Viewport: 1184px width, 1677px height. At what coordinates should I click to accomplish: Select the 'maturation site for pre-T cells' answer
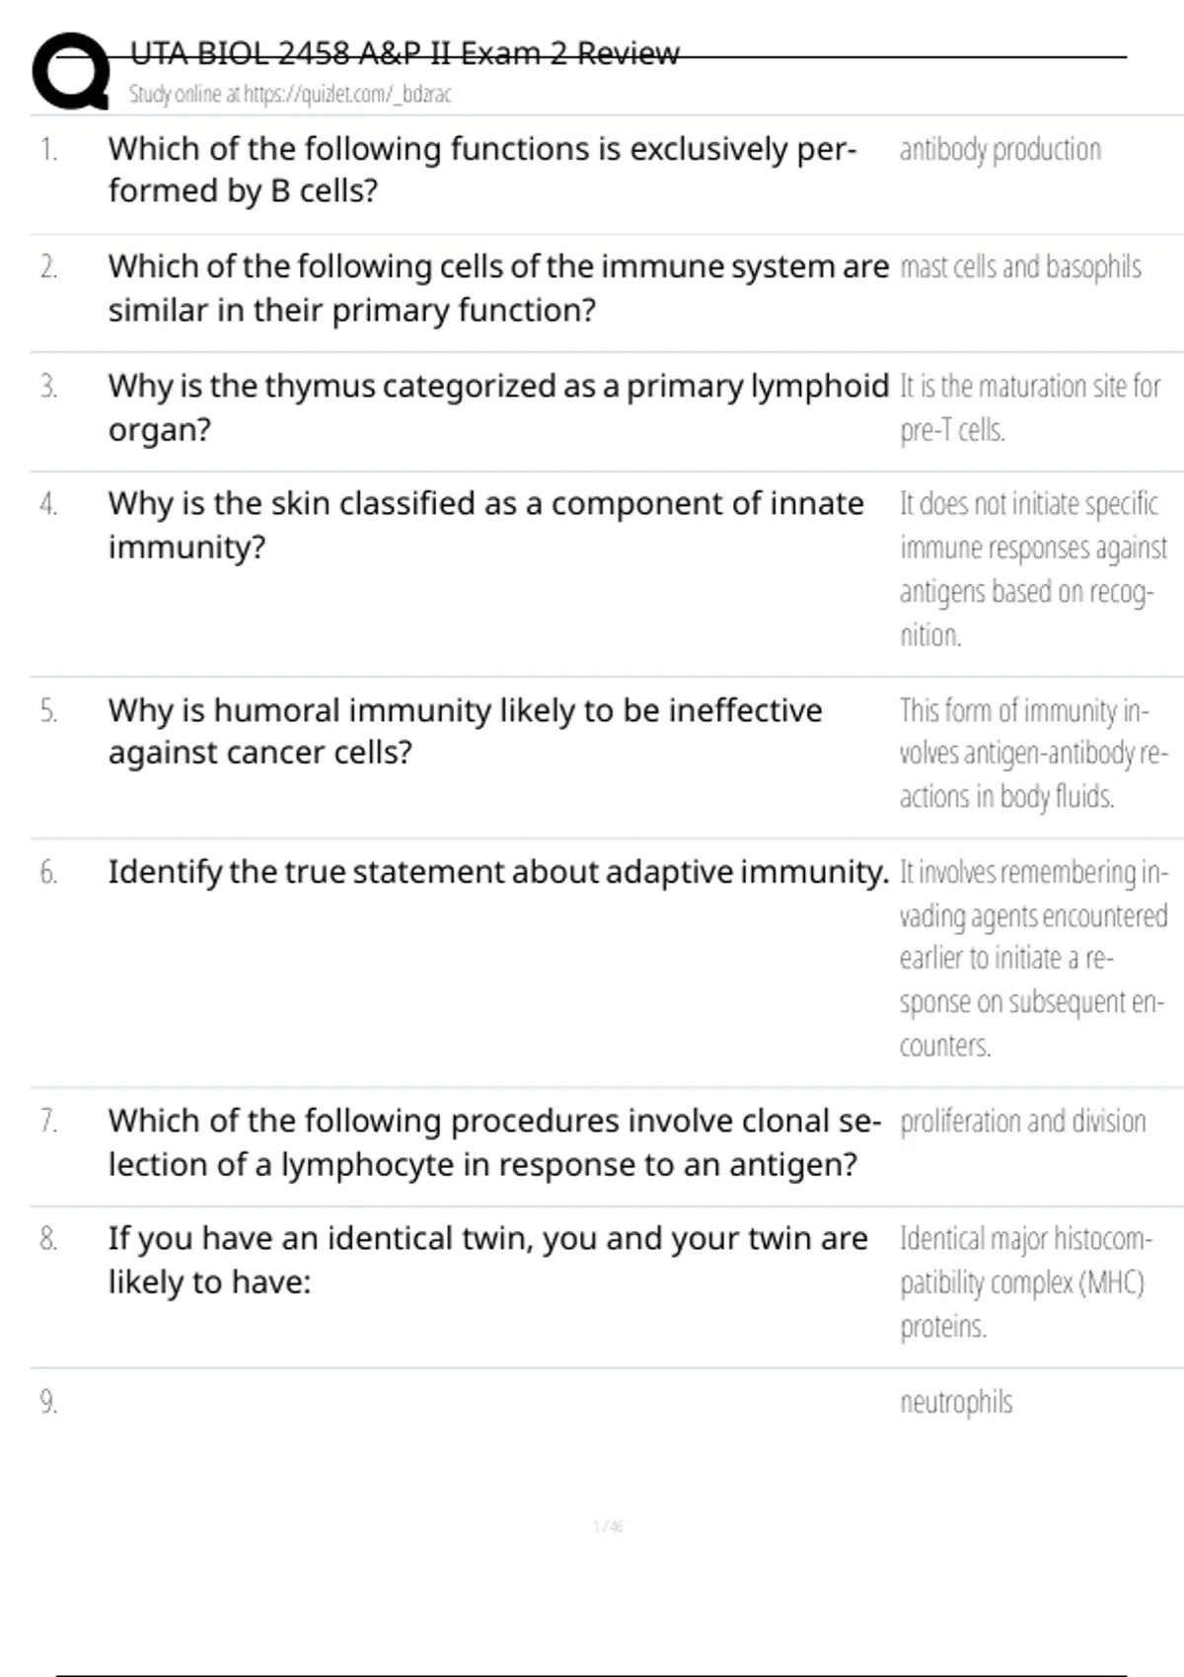(1029, 407)
